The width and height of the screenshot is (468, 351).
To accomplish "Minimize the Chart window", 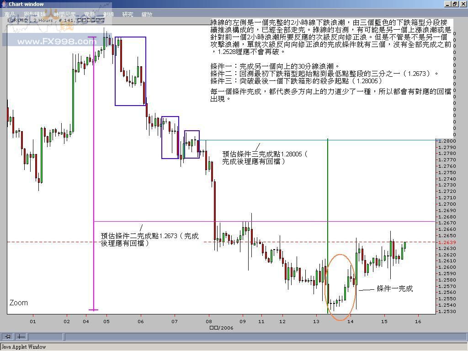I will pos(447,4).
